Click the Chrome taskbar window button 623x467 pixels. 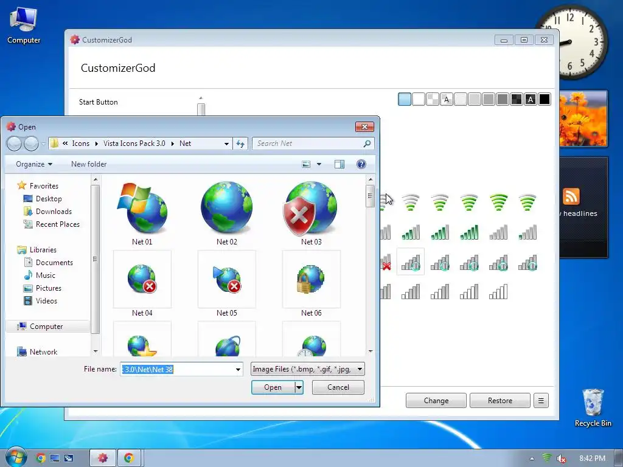pos(129,458)
